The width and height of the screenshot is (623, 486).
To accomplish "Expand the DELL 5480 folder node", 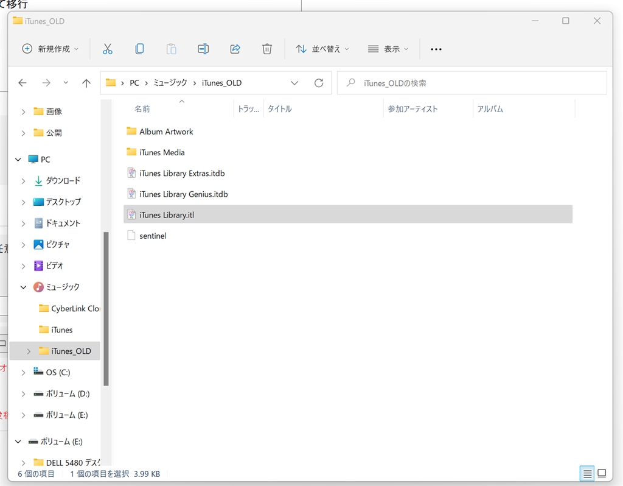I will 24,463.
